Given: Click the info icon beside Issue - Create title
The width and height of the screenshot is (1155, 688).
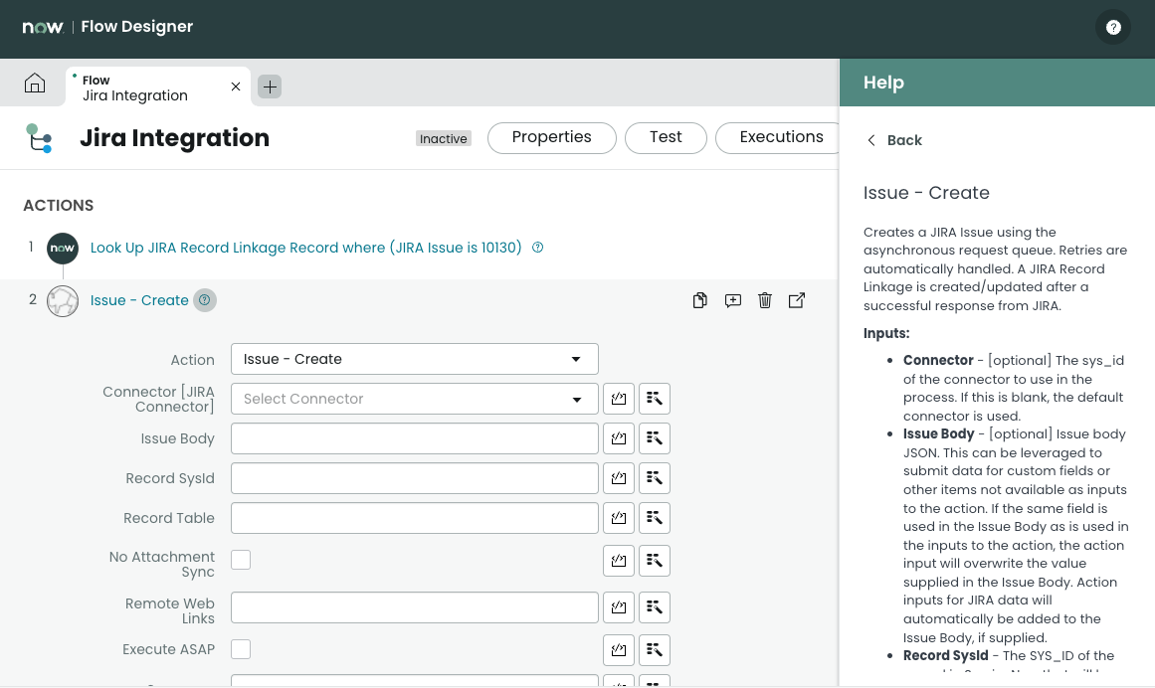Looking at the screenshot, I should [205, 300].
